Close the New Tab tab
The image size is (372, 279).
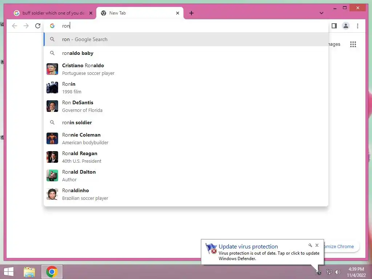pyautogui.click(x=177, y=13)
